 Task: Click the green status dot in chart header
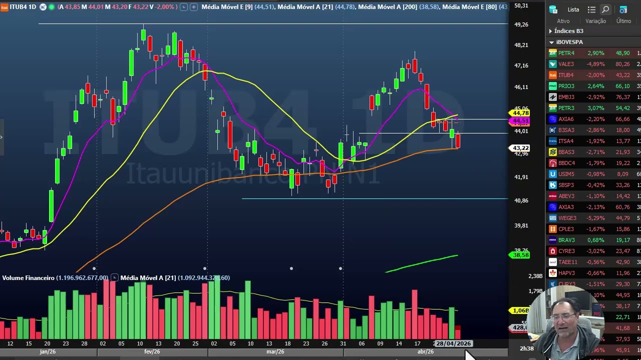[x=52, y=7]
